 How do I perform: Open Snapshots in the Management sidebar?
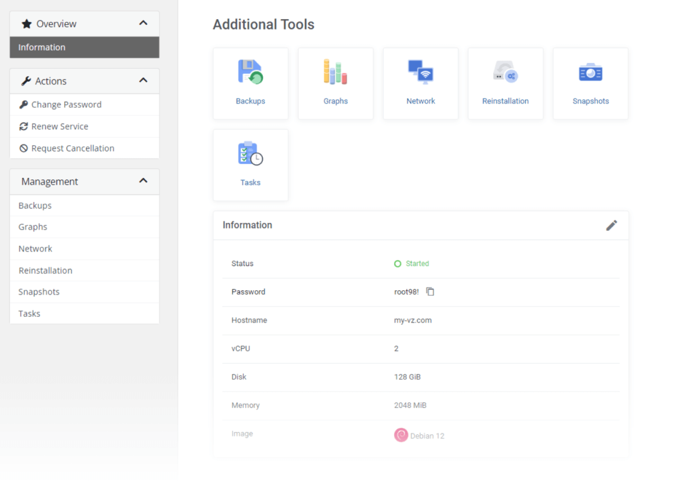84,292
